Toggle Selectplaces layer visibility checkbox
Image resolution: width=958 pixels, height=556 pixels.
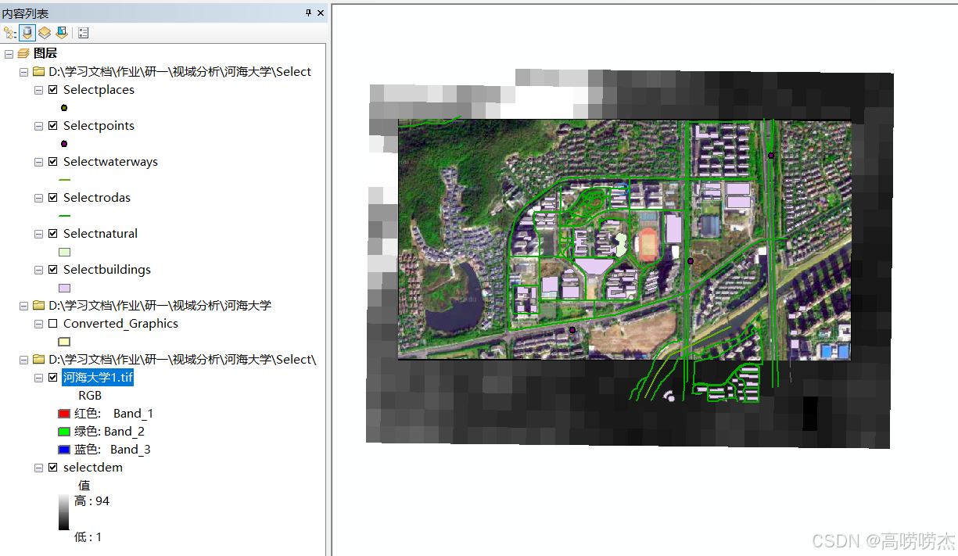point(53,90)
